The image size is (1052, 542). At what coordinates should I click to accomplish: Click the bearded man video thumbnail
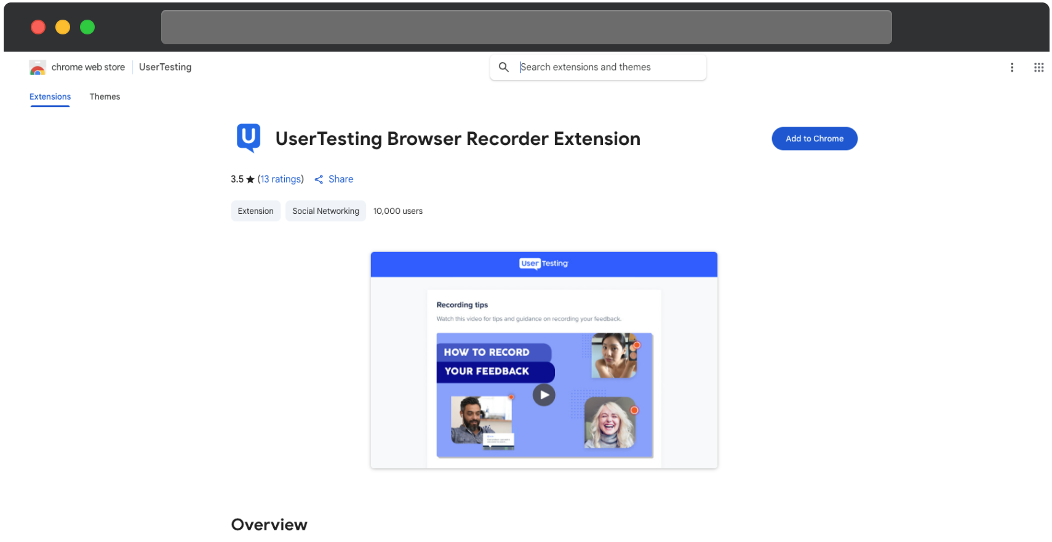point(482,422)
